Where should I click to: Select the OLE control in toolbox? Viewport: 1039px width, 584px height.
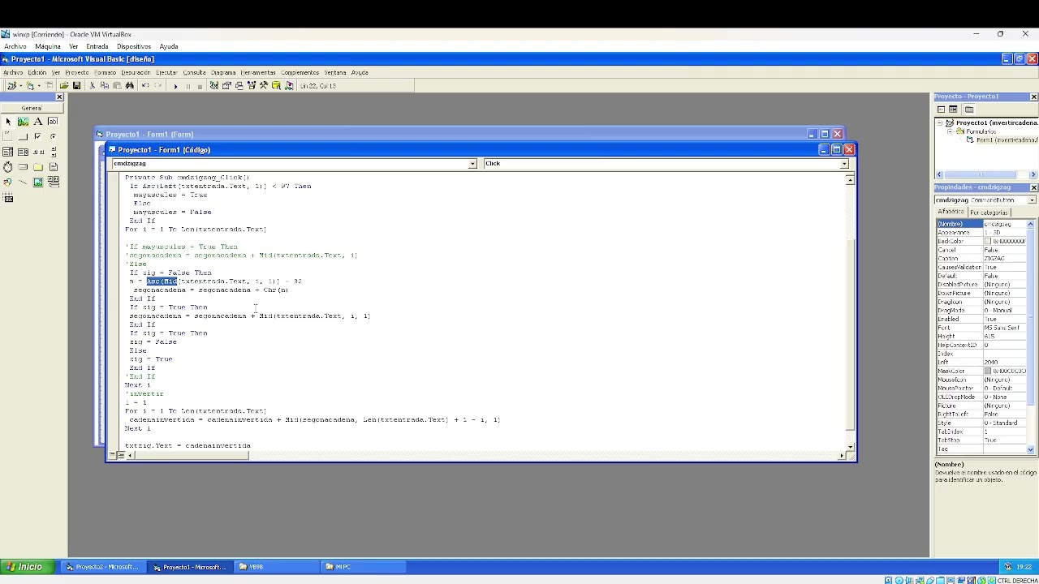point(8,197)
